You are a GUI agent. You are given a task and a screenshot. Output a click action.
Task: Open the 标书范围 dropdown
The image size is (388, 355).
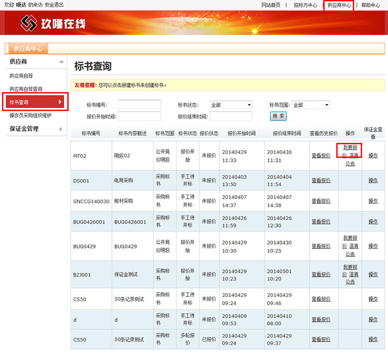[x=311, y=105]
